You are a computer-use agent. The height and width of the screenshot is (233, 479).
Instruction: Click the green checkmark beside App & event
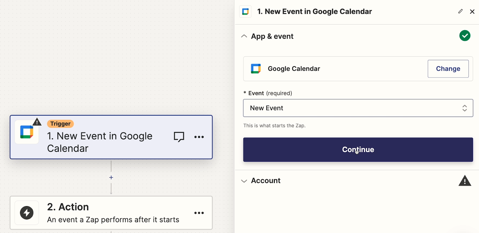point(465,36)
